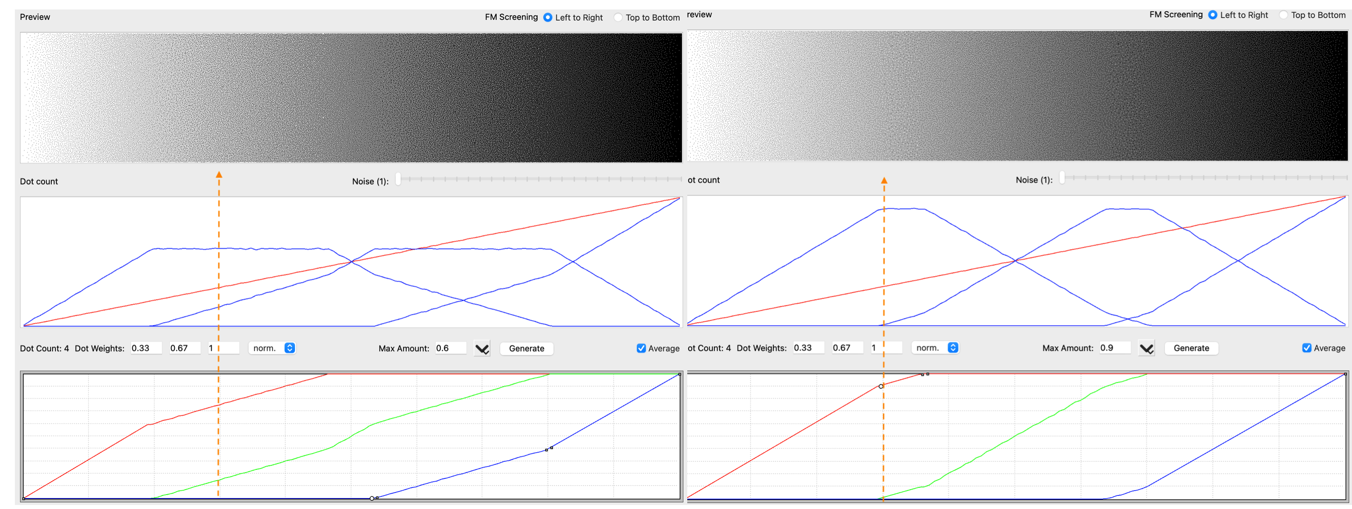
Task: Click 'Noise (1):' label in right panel
Action: click(1034, 179)
